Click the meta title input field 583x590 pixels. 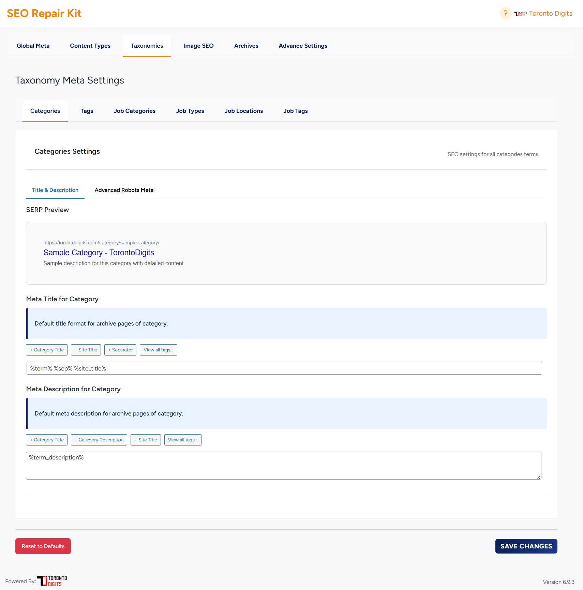[x=284, y=368]
